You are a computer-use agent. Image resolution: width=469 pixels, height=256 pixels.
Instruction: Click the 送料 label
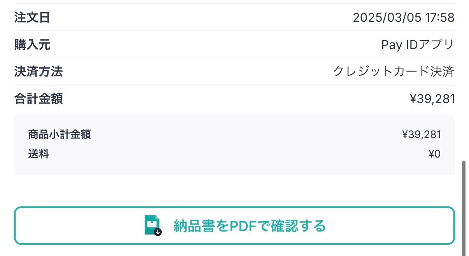pyautogui.click(x=38, y=154)
